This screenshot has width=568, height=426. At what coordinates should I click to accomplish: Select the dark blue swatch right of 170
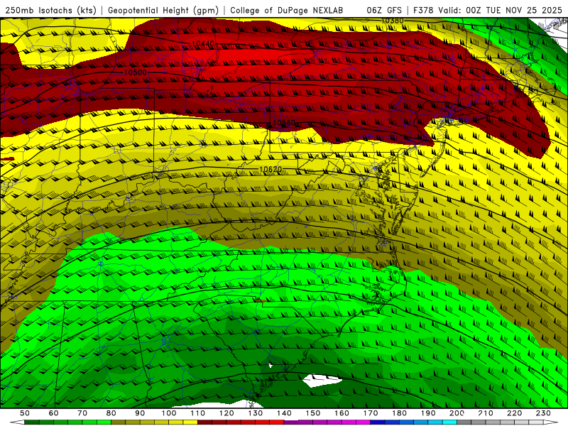click(378, 422)
